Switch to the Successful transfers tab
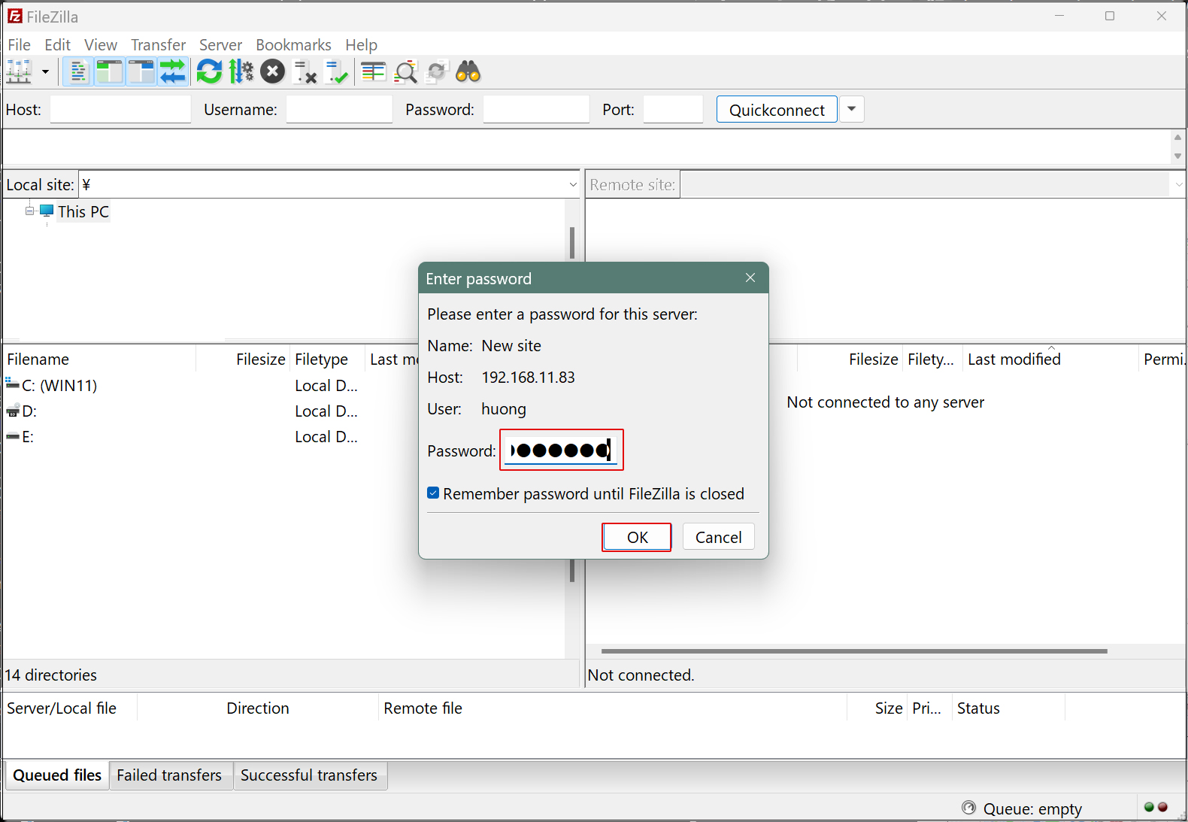The height and width of the screenshot is (822, 1188). click(x=309, y=775)
